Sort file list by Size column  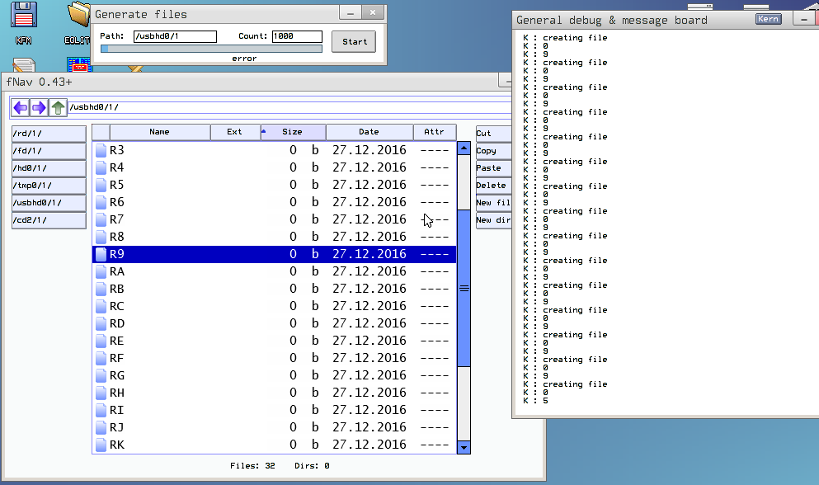tap(293, 132)
